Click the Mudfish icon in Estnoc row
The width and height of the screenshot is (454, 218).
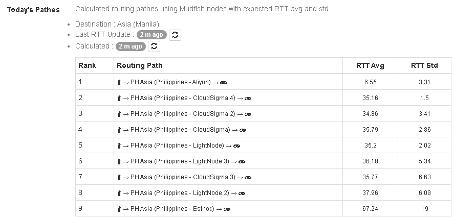click(x=227, y=209)
